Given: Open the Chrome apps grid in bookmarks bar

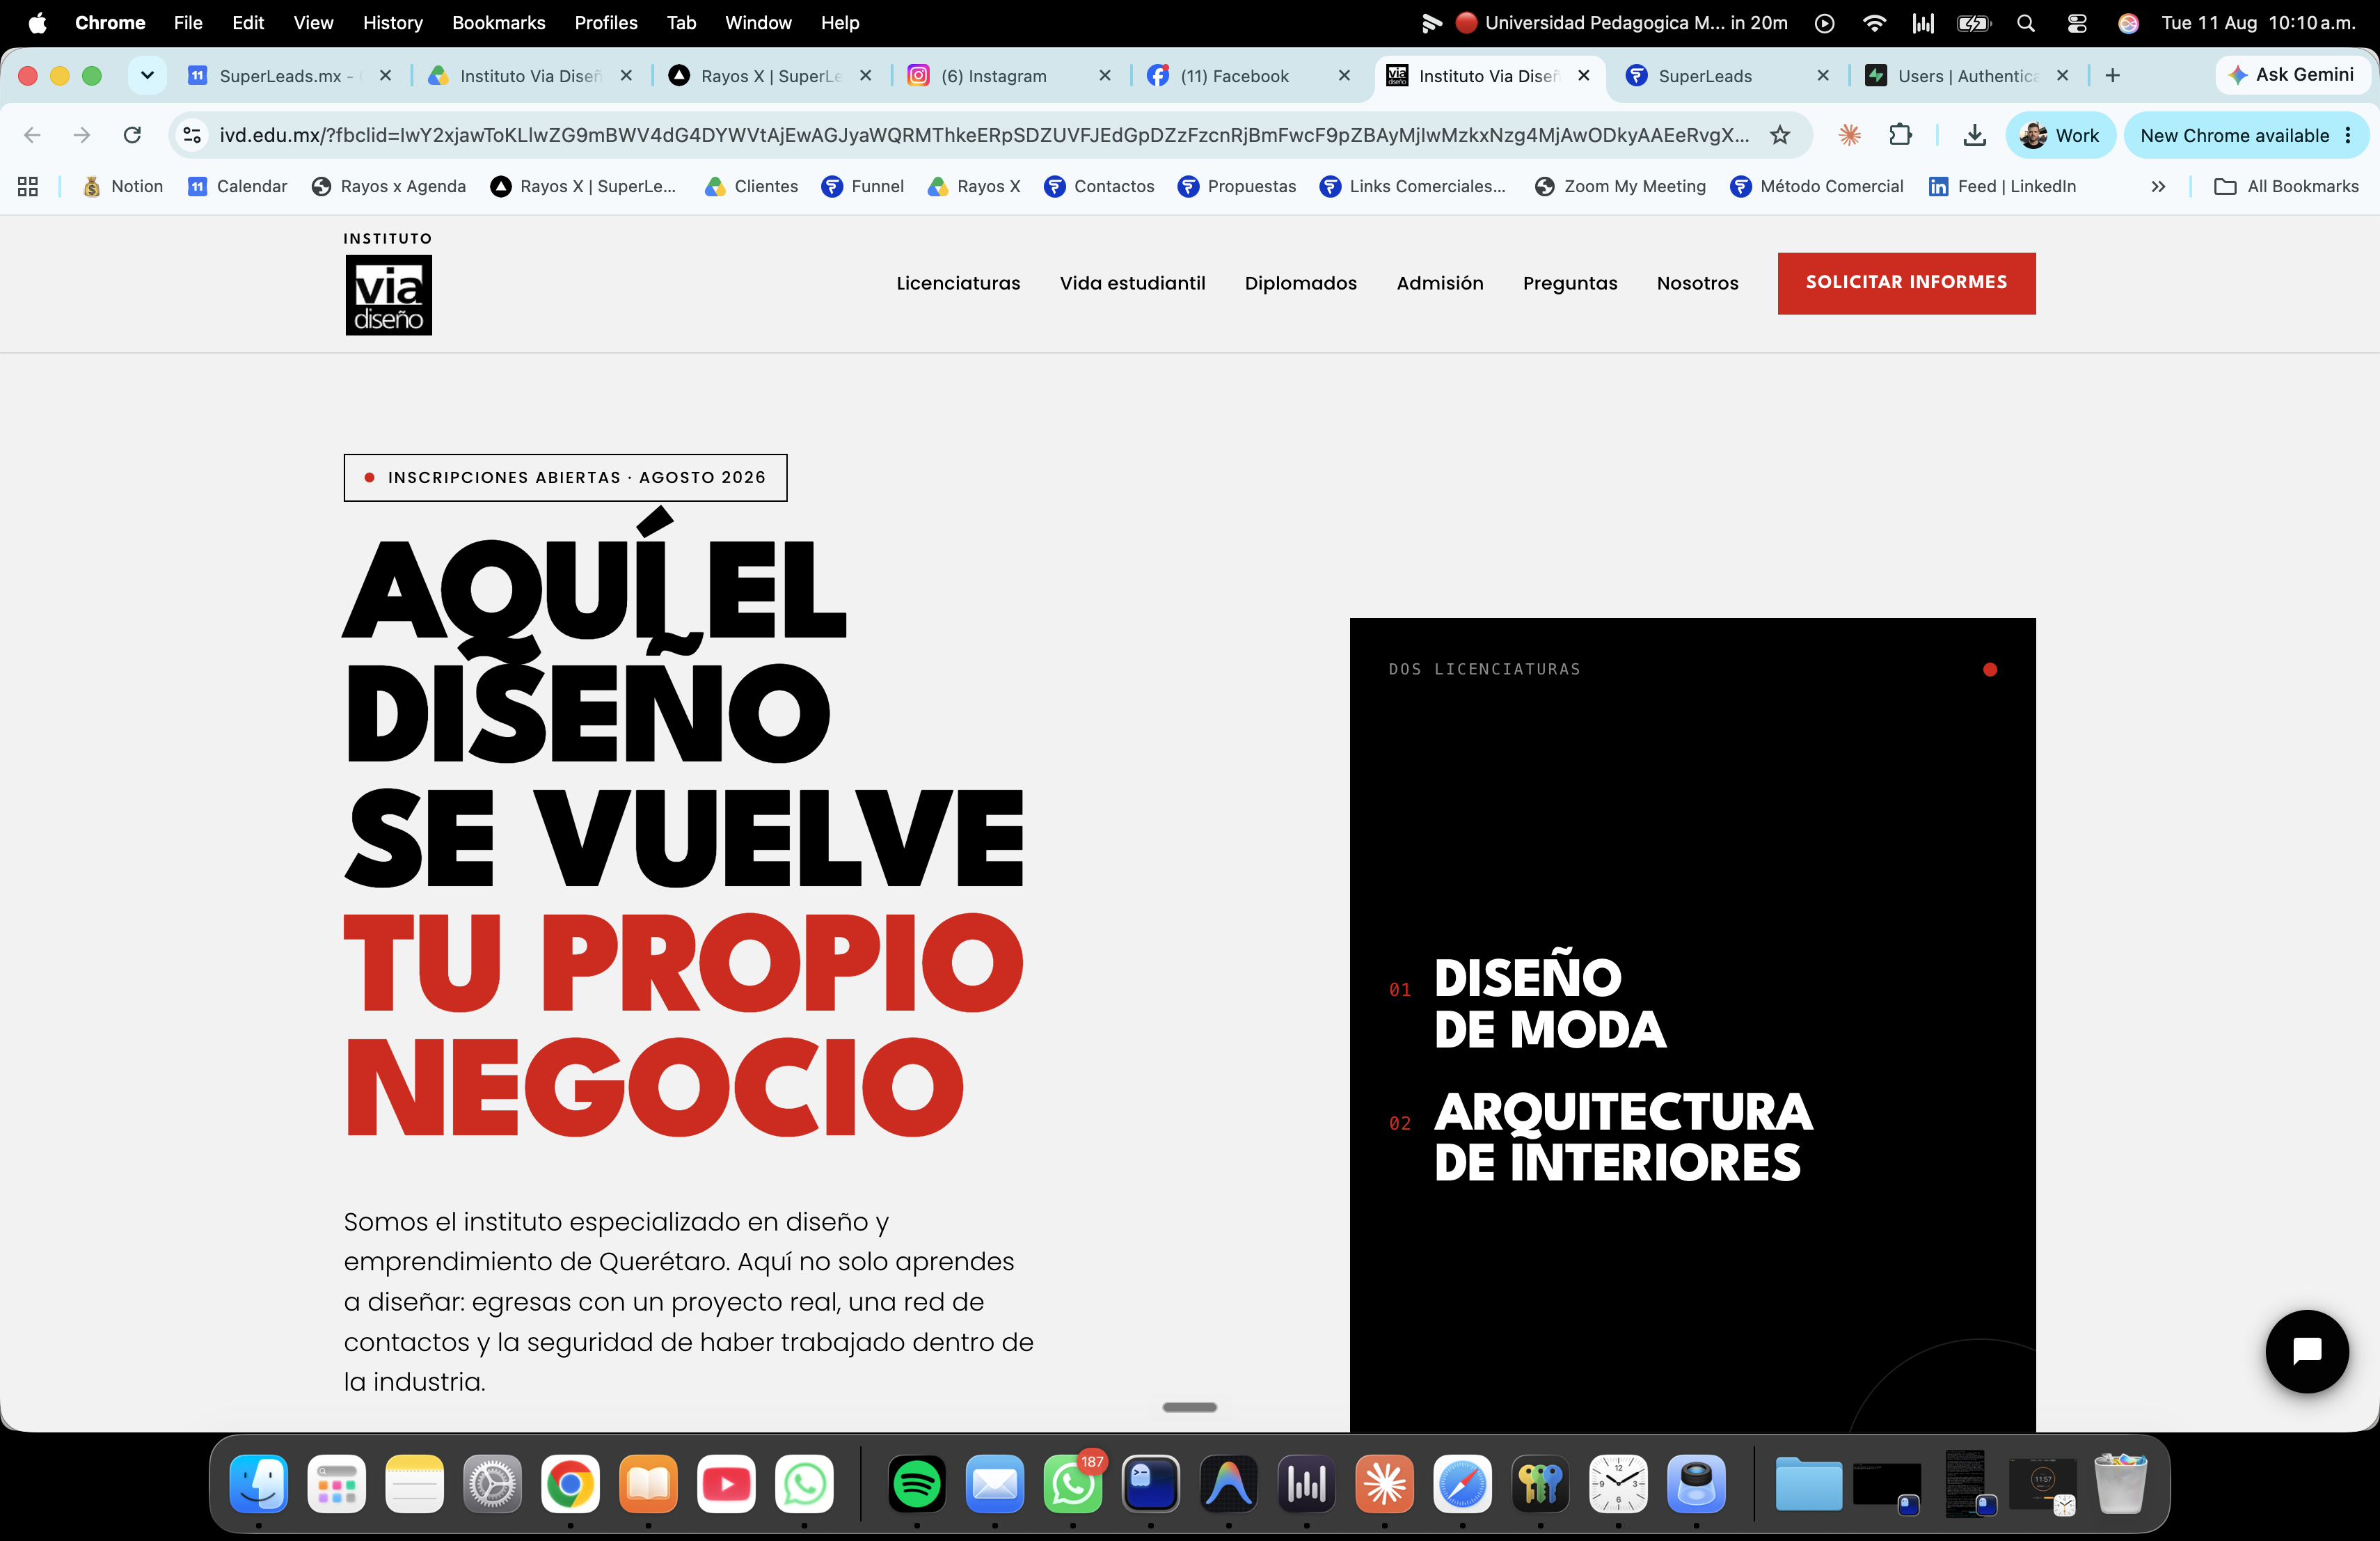Looking at the screenshot, I should tap(28, 186).
